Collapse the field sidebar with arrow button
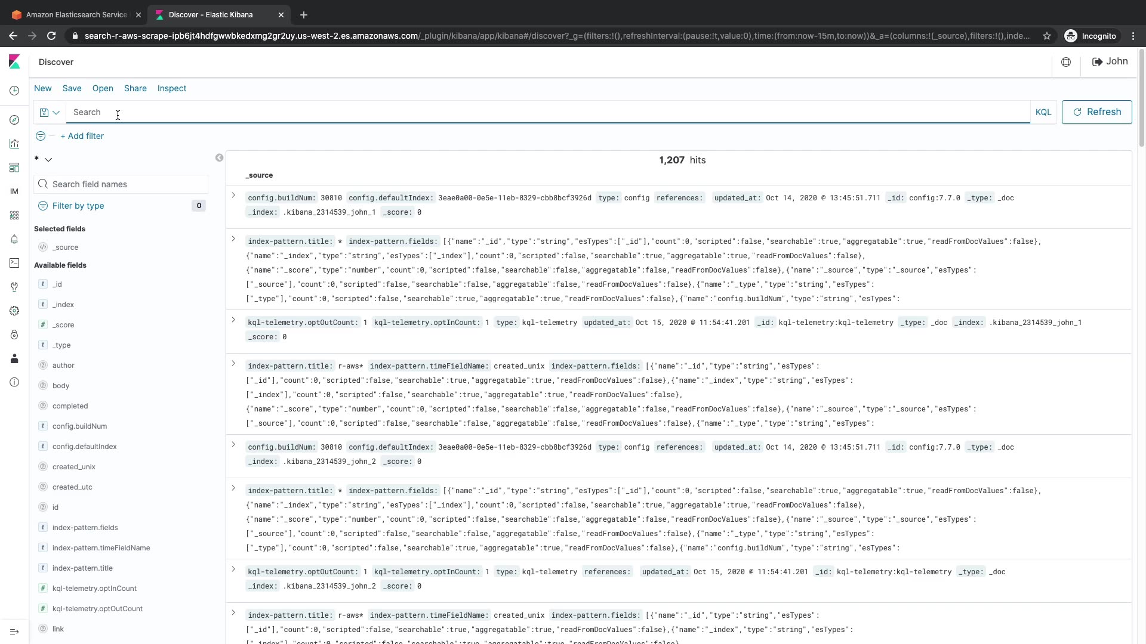This screenshot has width=1146, height=644. [x=219, y=158]
